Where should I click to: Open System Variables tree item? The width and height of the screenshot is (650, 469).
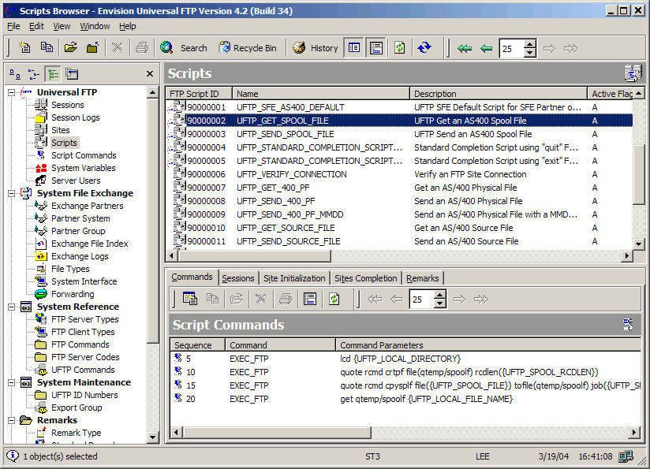click(84, 168)
